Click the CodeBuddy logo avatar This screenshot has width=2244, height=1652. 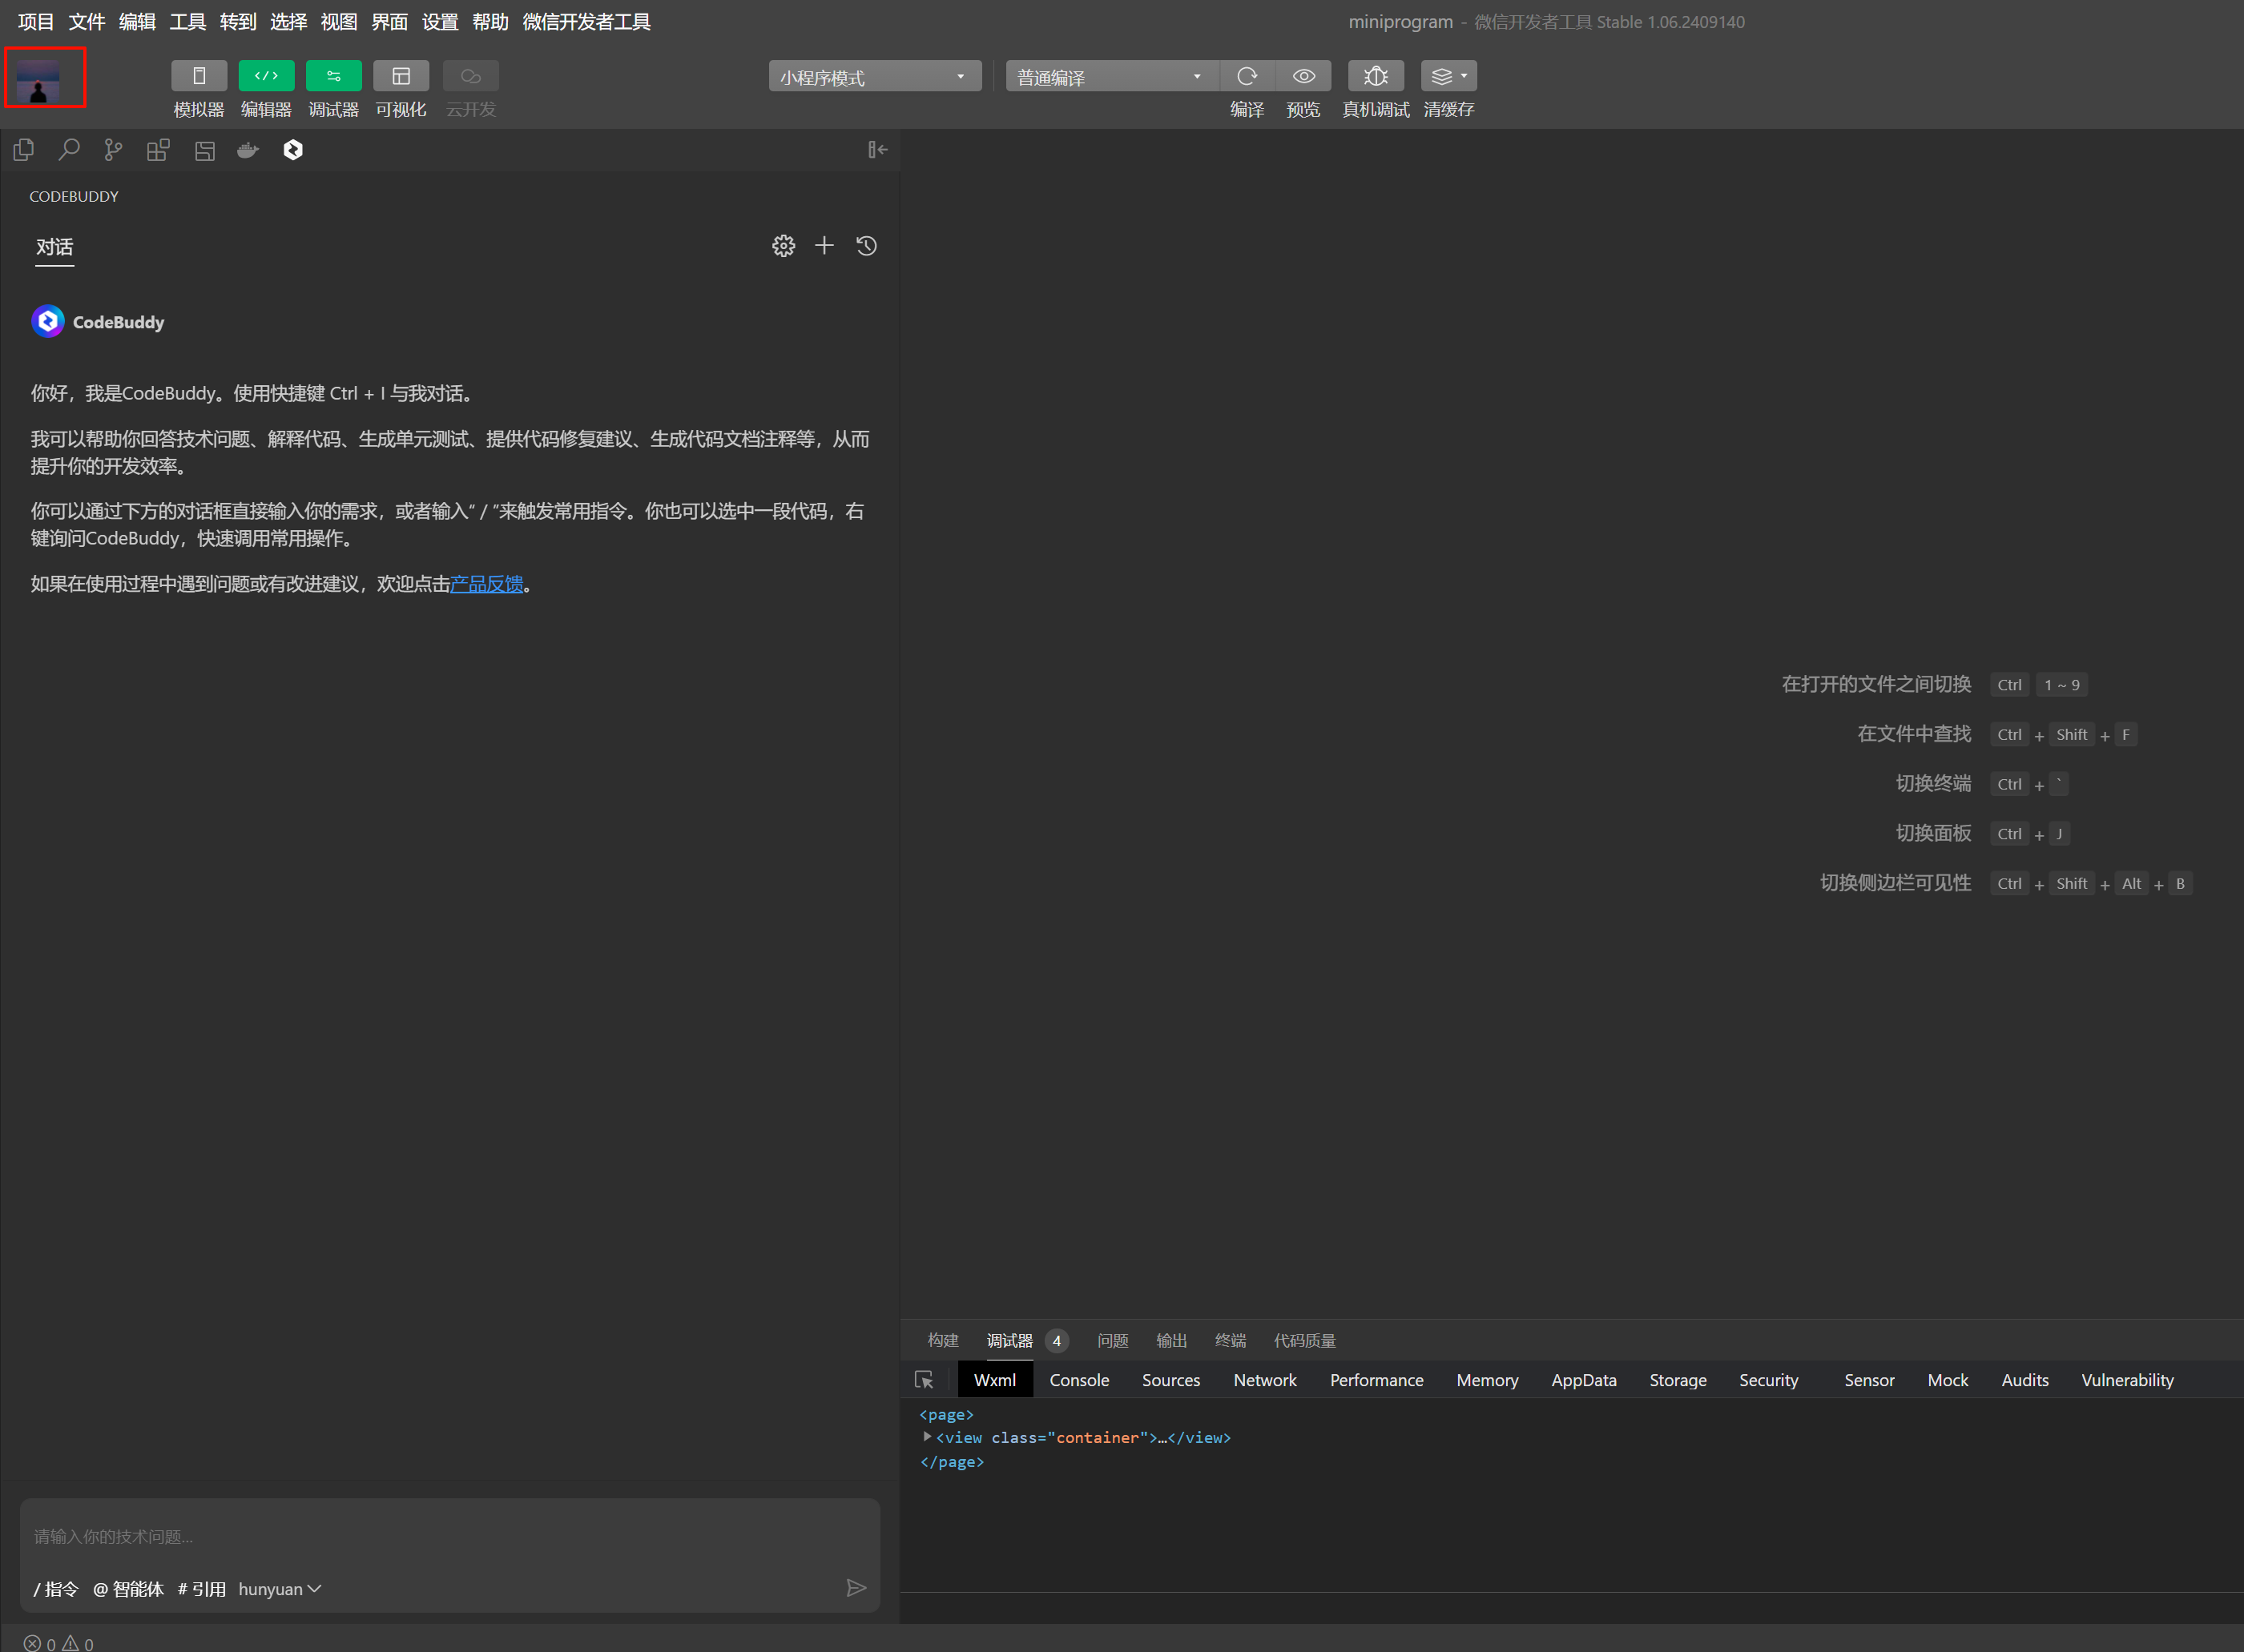tap(48, 321)
